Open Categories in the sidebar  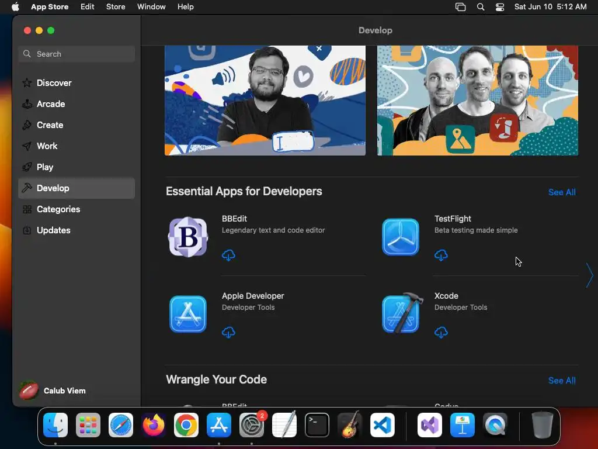pos(77,209)
